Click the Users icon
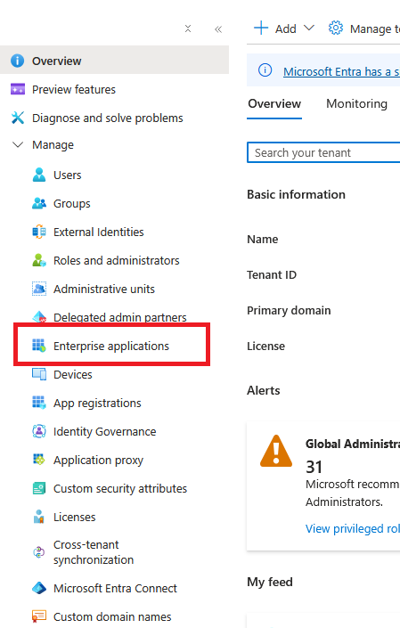This screenshot has height=628, width=400. 39,175
